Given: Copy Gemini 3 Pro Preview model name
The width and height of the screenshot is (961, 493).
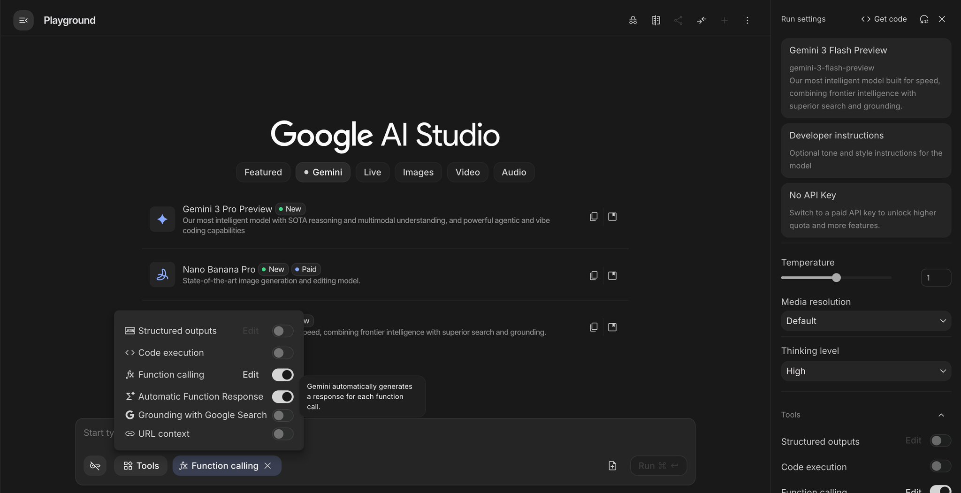Looking at the screenshot, I should click(594, 216).
